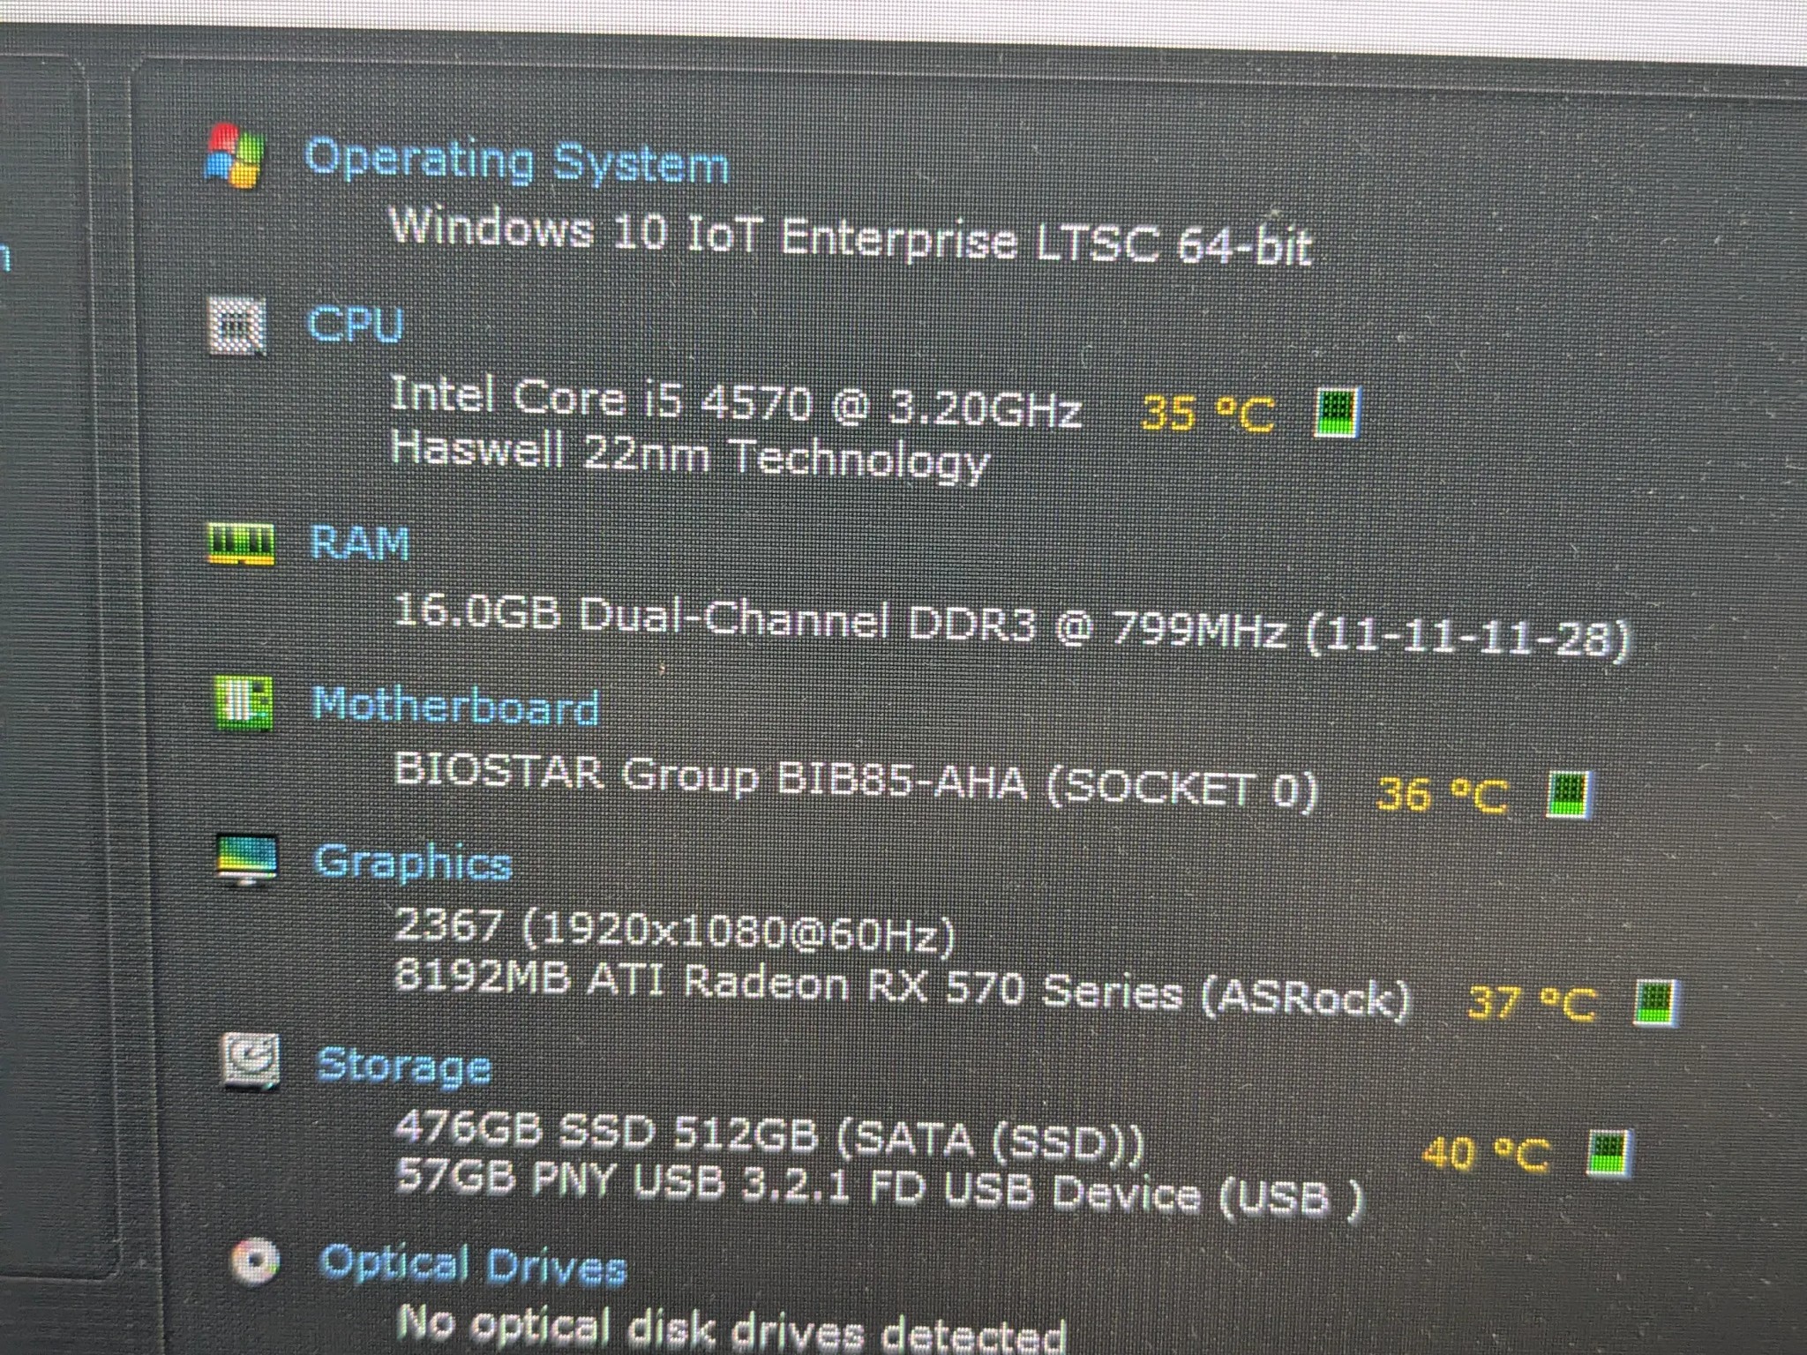The height and width of the screenshot is (1355, 1807).
Task: Click the green Motherboard icon
Action: click(x=243, y=703)
